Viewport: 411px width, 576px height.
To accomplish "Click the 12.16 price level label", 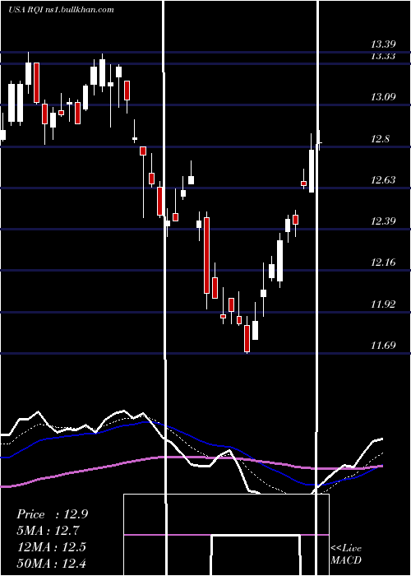I will pyautogui.click(x=383, y=262).
